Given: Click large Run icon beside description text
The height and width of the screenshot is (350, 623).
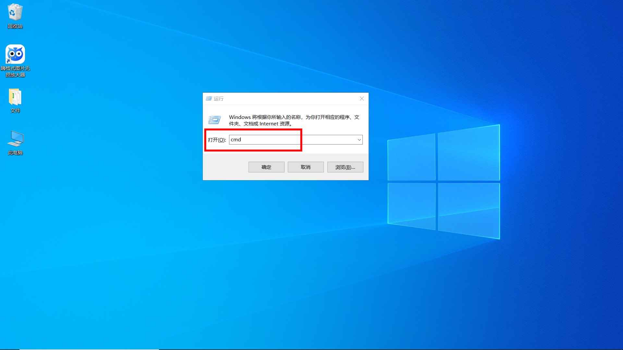Looking at the screenshot, I should click(214, 120).
